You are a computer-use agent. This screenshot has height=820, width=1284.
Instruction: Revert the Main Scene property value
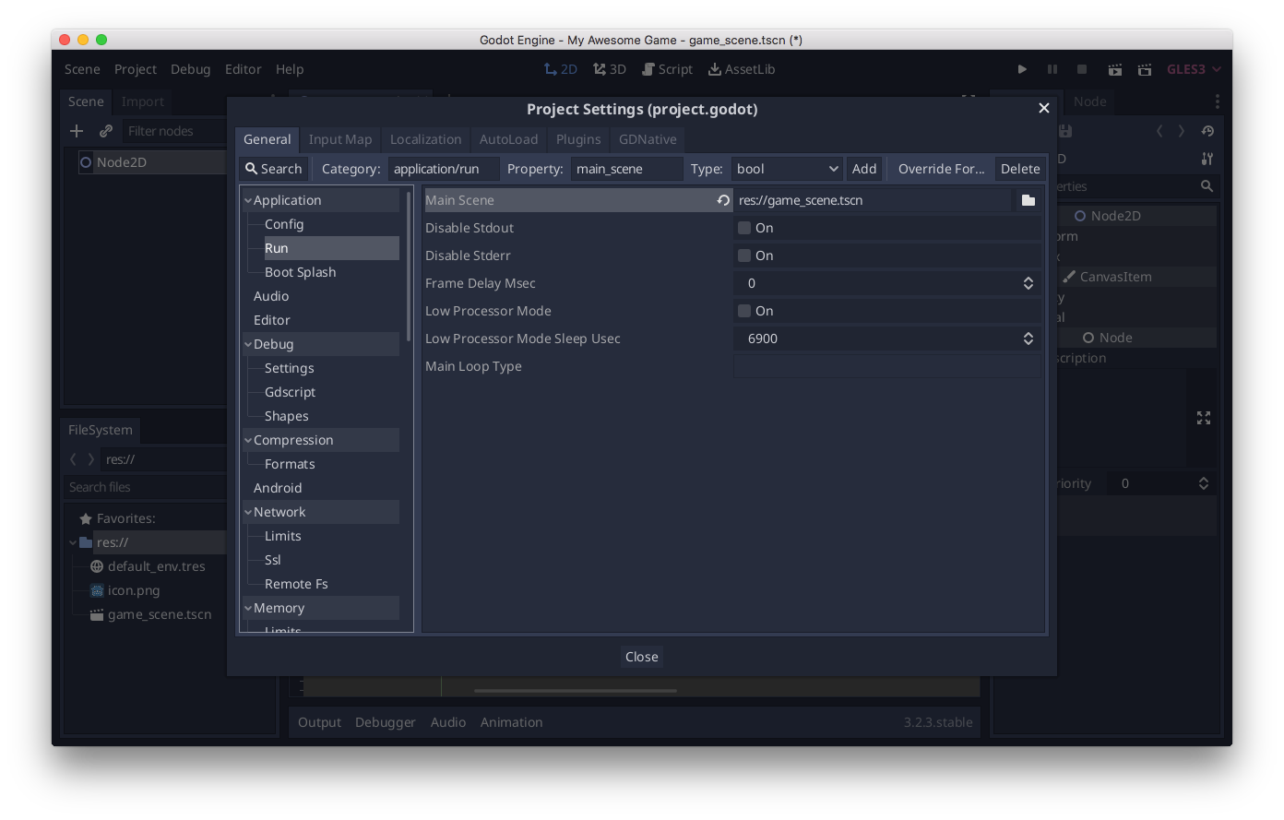click(723, 200)
